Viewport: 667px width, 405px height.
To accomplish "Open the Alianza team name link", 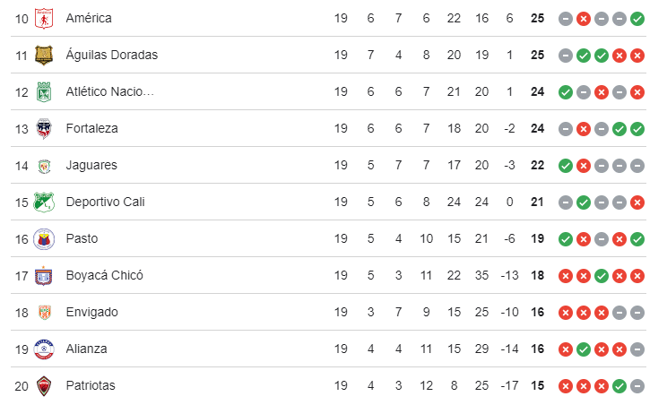I will [86, 349].
